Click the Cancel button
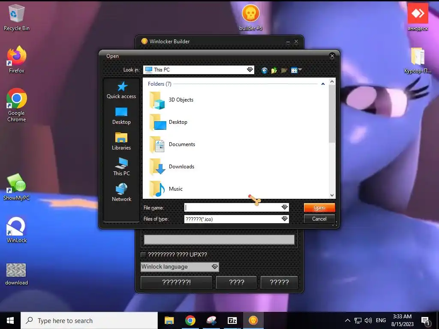The height and width of the screenshot is (329, 439). tap(319, 219)
